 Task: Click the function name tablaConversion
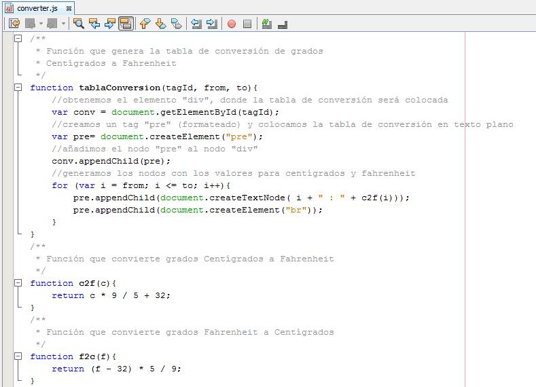(120, 88)
